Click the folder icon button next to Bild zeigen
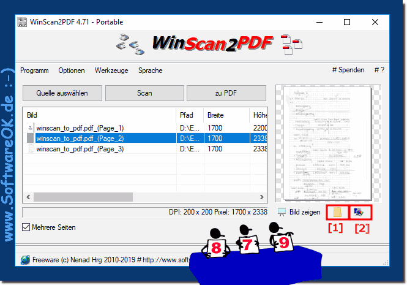Image resolution: width=407 pixels, height=285 pixels. (x=337, y=212)
